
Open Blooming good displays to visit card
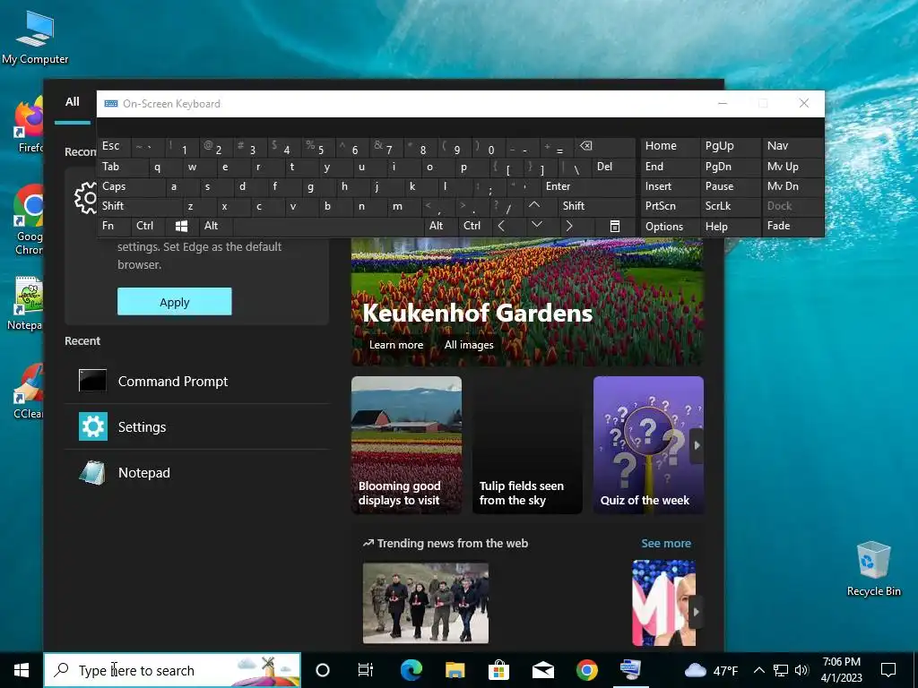coord(406,445)
